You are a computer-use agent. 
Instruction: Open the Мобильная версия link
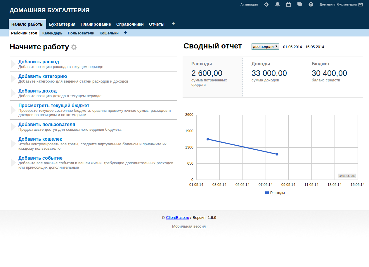(x=189, y=226)
